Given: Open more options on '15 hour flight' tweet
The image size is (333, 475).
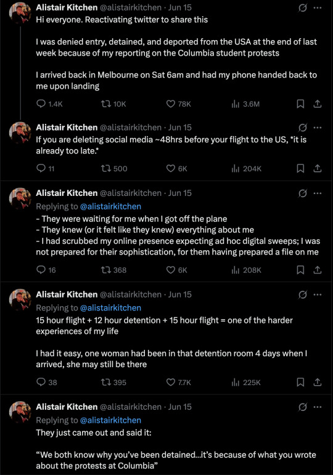Looking at the screenshot, I should pyautogui.click(x=318, y=294).
